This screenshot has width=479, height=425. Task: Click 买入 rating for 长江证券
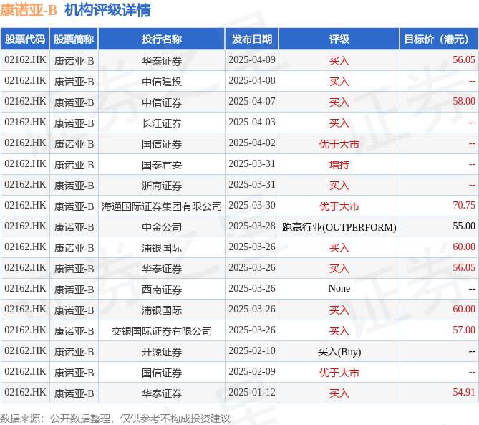[339, 123]
